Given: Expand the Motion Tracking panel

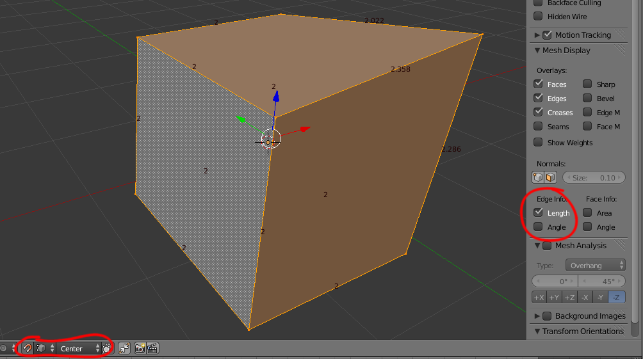Looking at the screenshot, I should [537, 35].
